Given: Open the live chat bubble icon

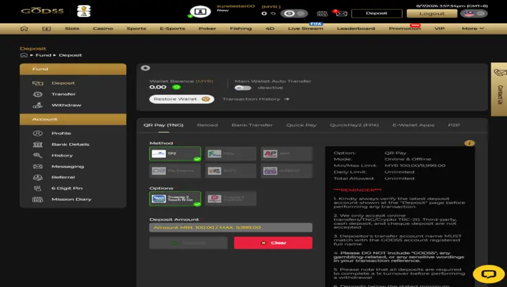Looking at the screenshot, I should (489, 274).
